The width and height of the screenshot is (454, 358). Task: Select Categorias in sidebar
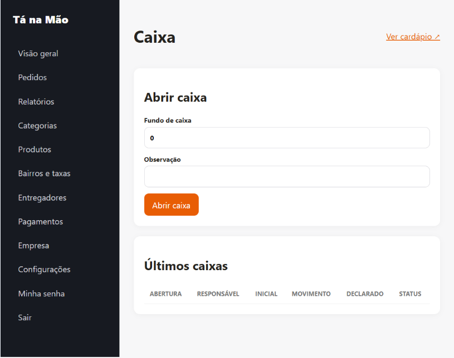(x=37, y=126)
